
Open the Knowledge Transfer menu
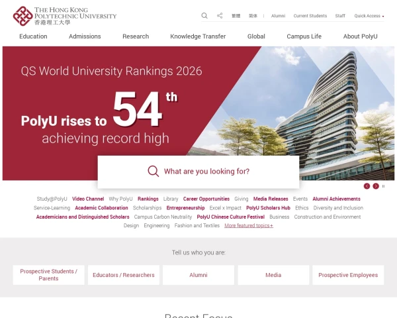pyautogui.click(x=198, y=36)
